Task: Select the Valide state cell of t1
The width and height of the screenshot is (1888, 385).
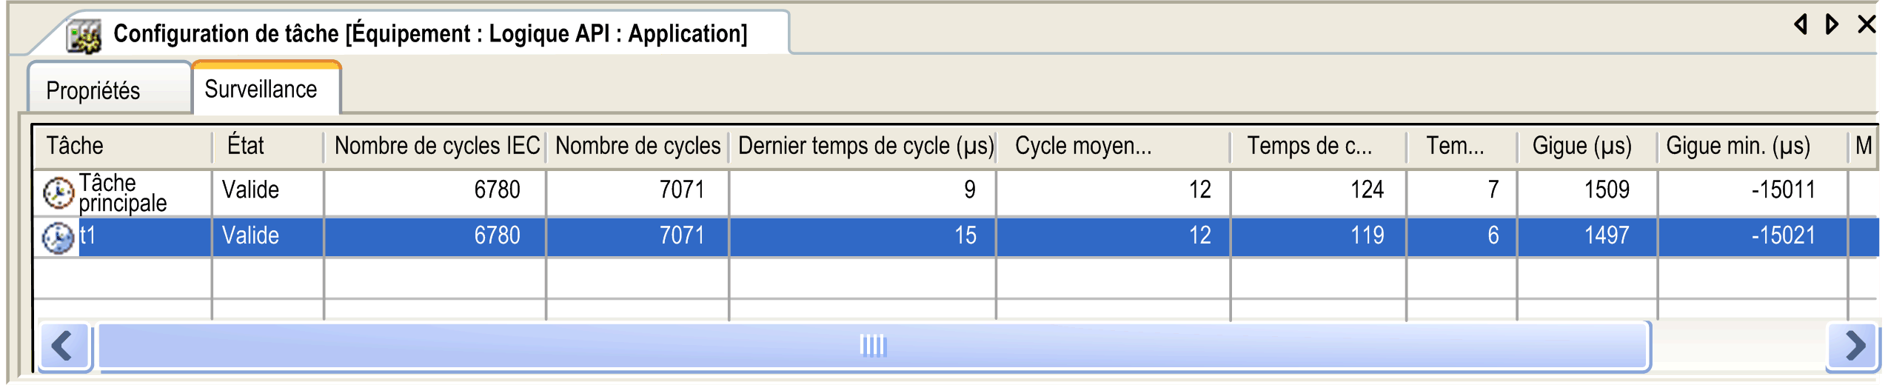Action: click(250, 235)
